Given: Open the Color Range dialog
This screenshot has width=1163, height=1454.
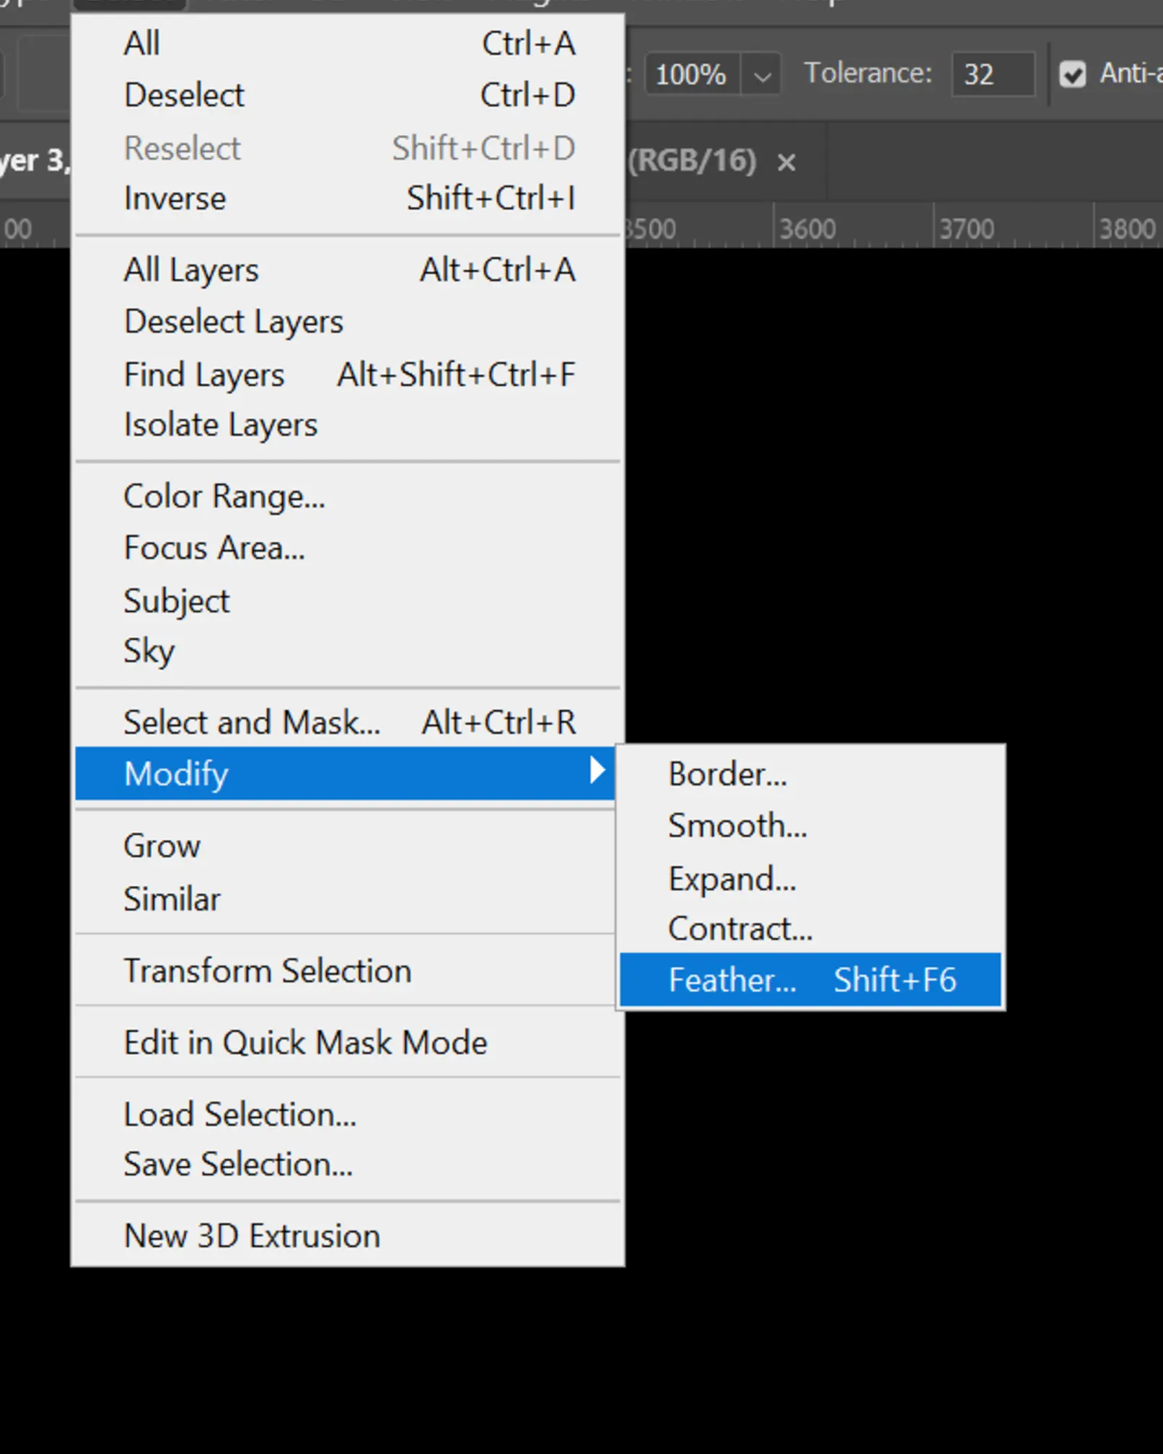Looking at the screenshot, I should (x=224, y=496).
